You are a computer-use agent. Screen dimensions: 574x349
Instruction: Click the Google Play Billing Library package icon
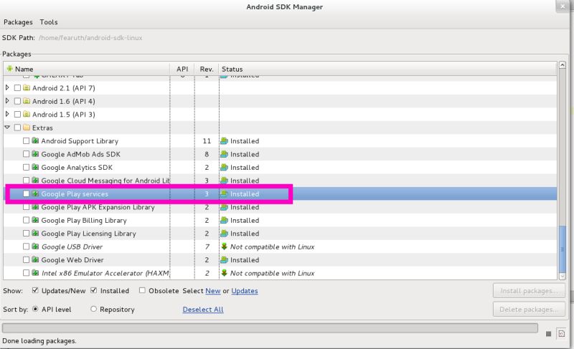pyautogui.click(x=35, y=220)
